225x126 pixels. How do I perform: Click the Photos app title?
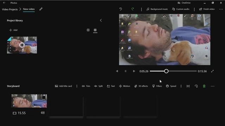click(14, 3)
